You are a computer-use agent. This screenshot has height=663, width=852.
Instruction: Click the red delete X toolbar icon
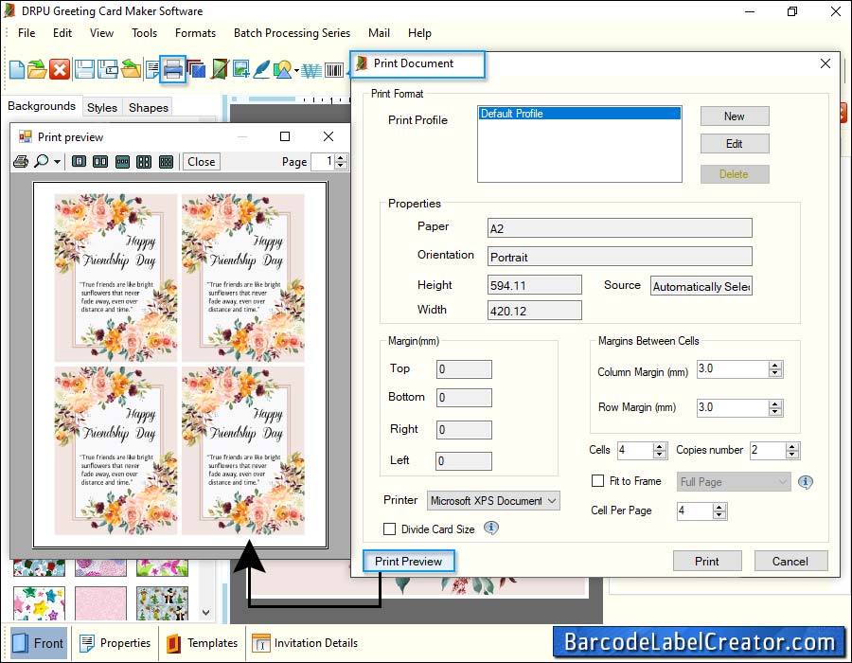(x=60, y=69)
